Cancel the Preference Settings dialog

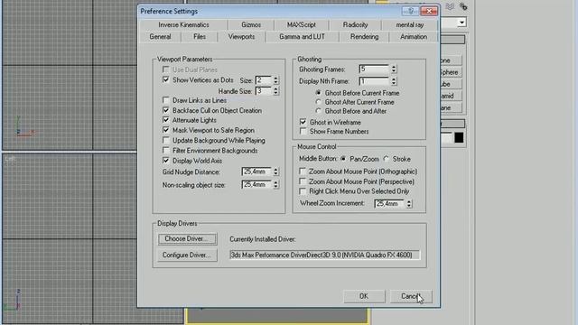click(x=411, y=296)
